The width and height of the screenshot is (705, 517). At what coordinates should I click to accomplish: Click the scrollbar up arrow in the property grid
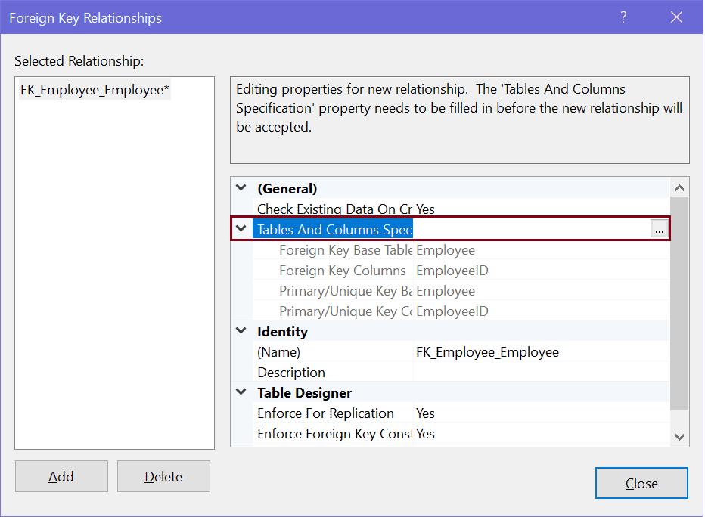(x=679, y=187)
